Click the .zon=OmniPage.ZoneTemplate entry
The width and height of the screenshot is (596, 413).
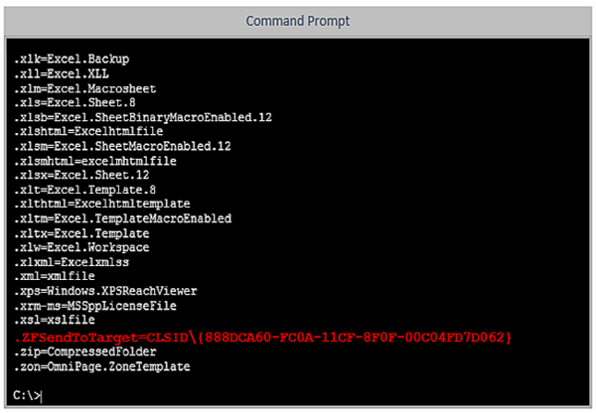[101, 366]
